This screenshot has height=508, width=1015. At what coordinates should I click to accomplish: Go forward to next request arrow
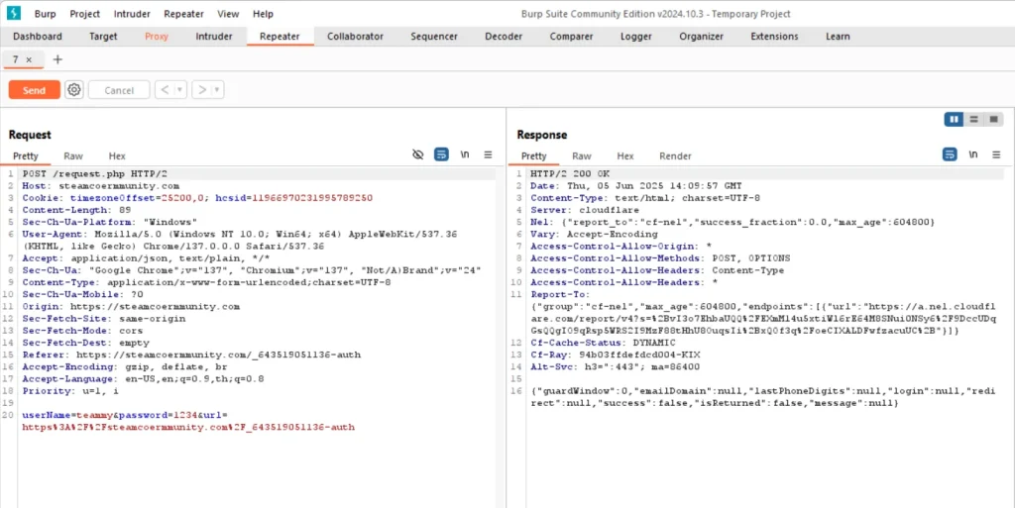coord(202,90)
